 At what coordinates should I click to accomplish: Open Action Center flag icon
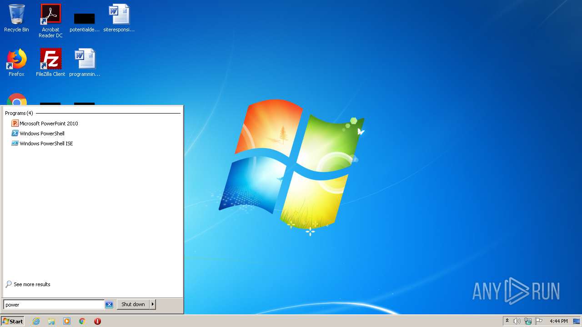(x=539, y=321)
